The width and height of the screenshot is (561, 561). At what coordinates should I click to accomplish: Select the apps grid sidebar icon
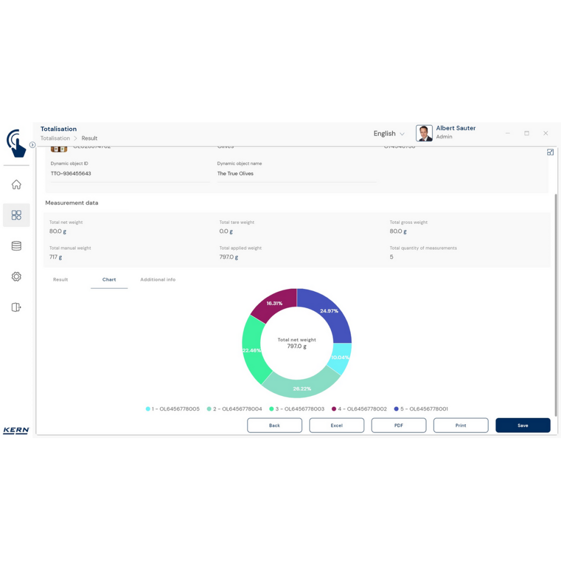pyautogui.click(x=16, y=215)
